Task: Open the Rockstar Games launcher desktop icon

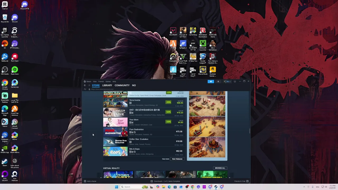Action: pos(213,72)
